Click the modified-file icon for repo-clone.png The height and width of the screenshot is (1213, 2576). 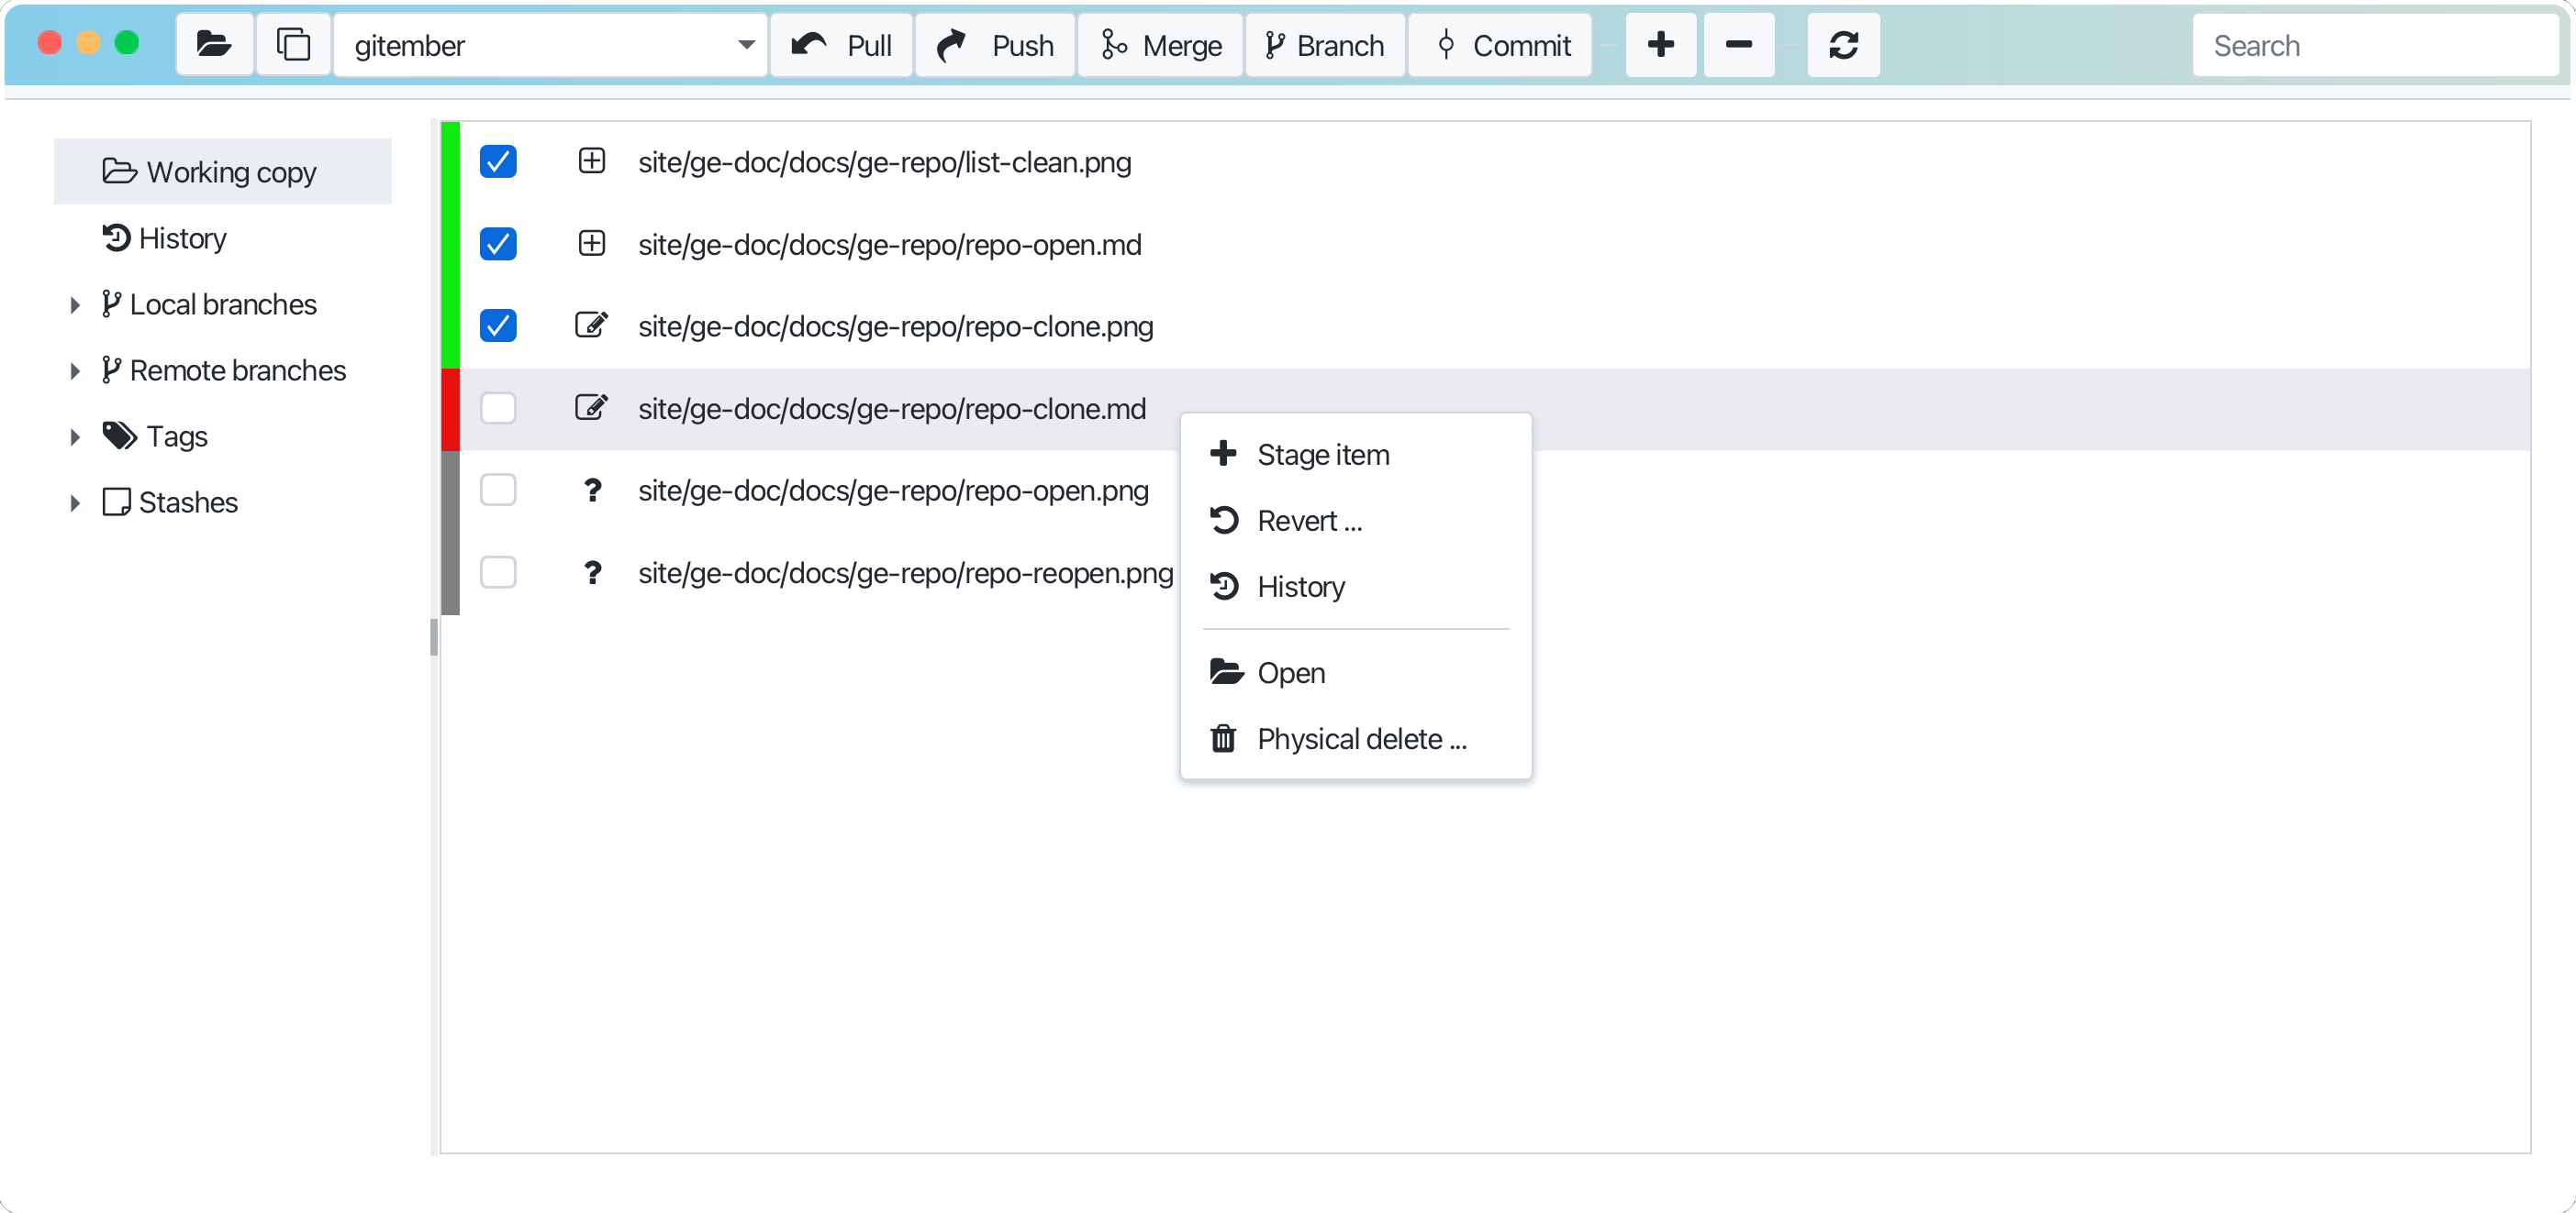(x=592, y=325)
